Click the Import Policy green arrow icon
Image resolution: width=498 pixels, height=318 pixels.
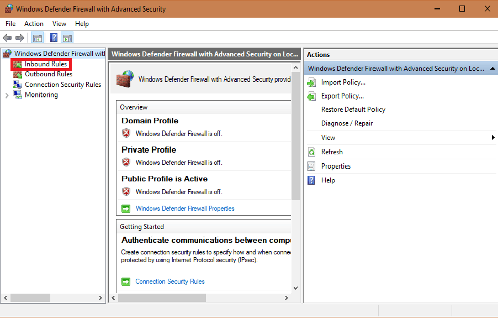pyautogui.click(x=311, y=83)
